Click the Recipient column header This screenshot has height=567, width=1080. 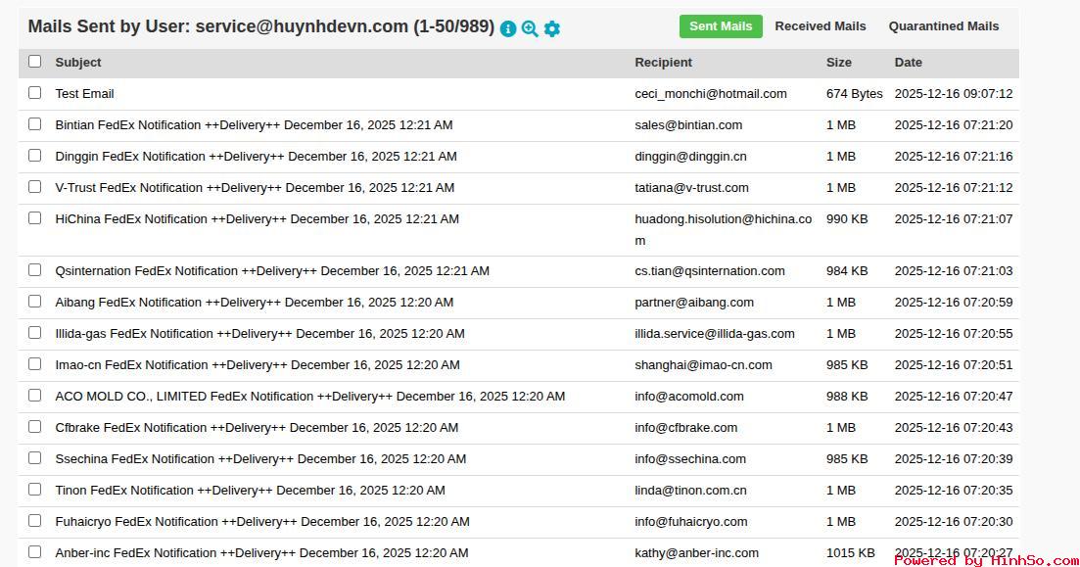(x=663, y=63)
